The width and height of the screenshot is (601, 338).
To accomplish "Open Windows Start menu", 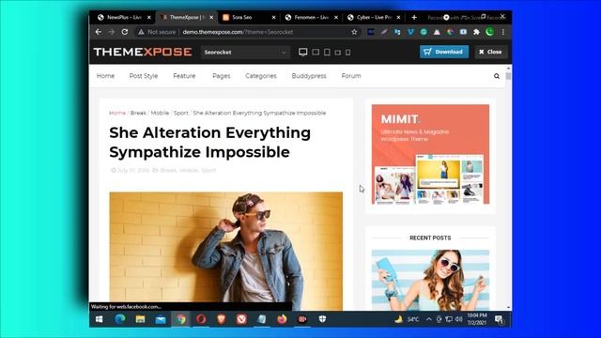I will pos(99,319).
